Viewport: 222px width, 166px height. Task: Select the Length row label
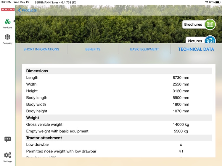coord(32,78)
